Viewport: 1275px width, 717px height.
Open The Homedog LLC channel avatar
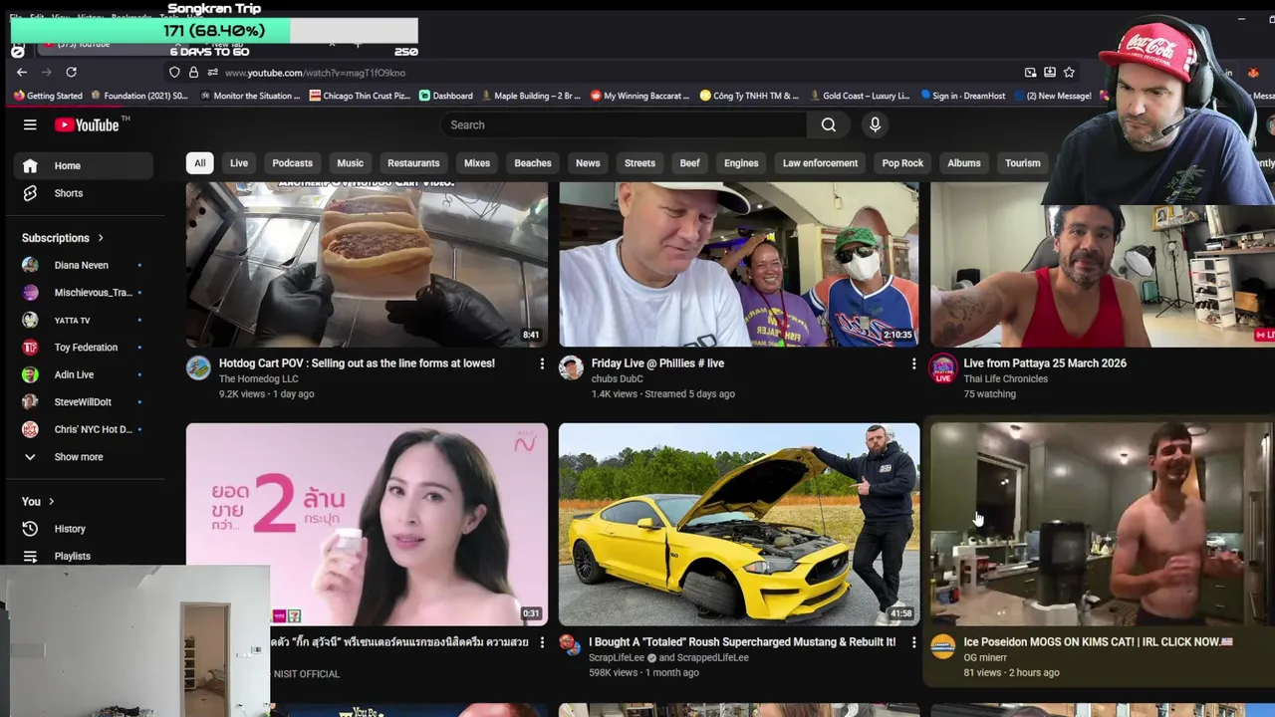198,367
